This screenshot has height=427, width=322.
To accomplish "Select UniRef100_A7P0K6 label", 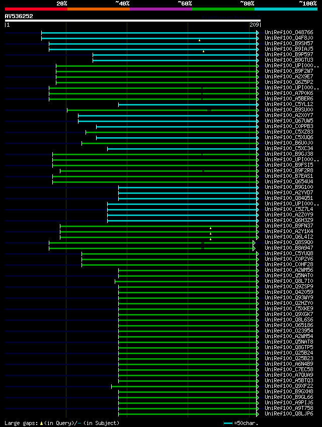I will point(289,93).
